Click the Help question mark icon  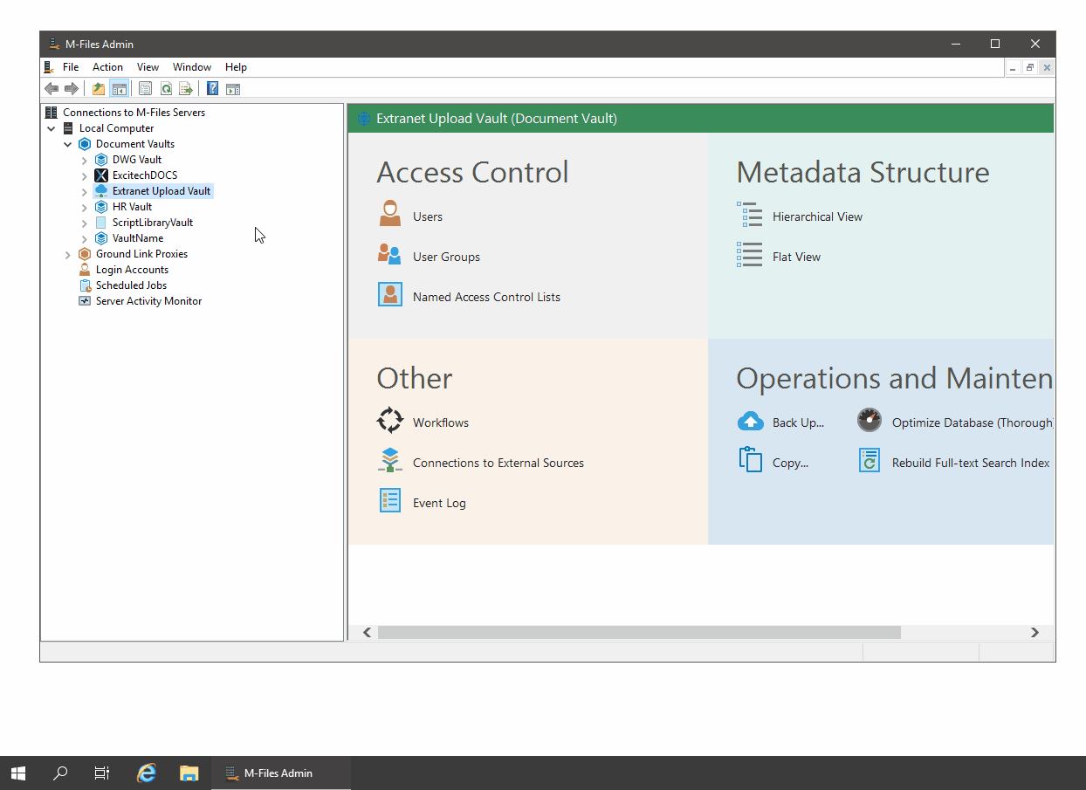(x=212, y=88)
